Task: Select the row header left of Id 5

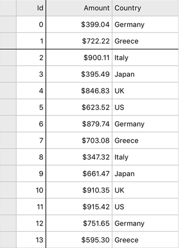Action: coord(8,107)
